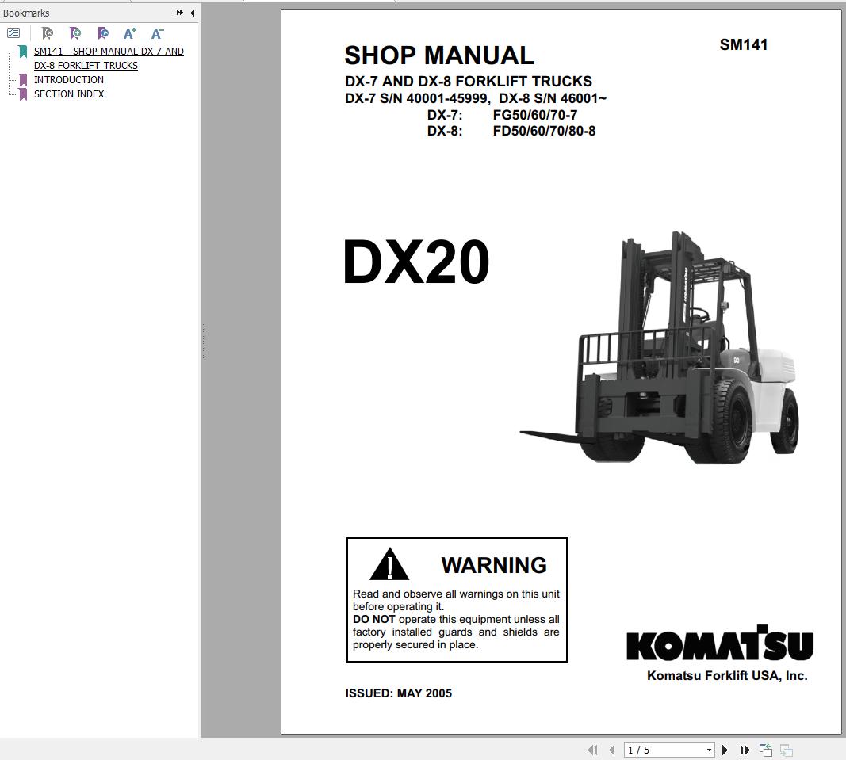Image resolution: width=846 pixels, height=760 pixels.
Task: Click the next view icon
Action: click(x=786, y=750)
